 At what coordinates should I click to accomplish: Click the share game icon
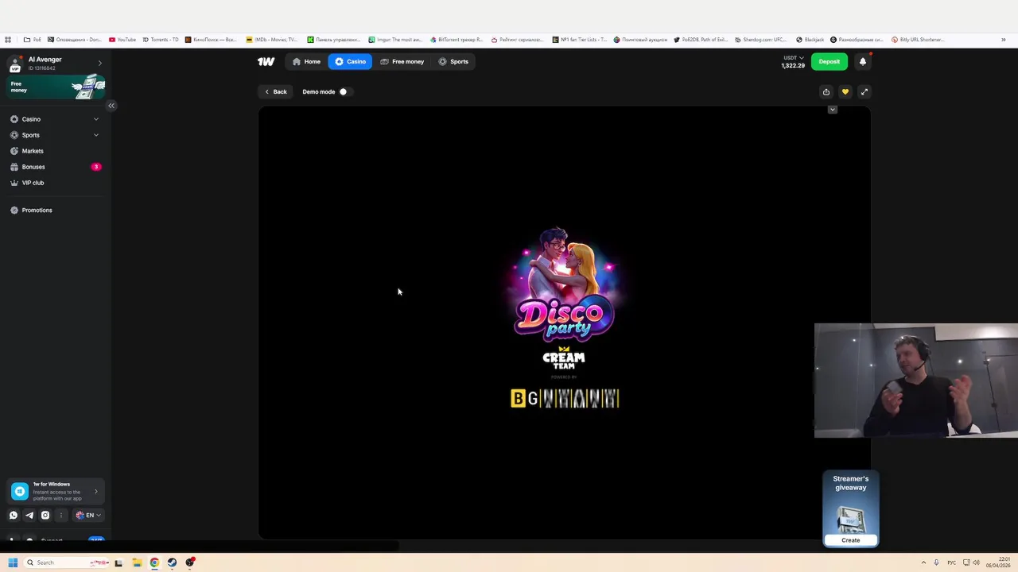tap(826, 91)
